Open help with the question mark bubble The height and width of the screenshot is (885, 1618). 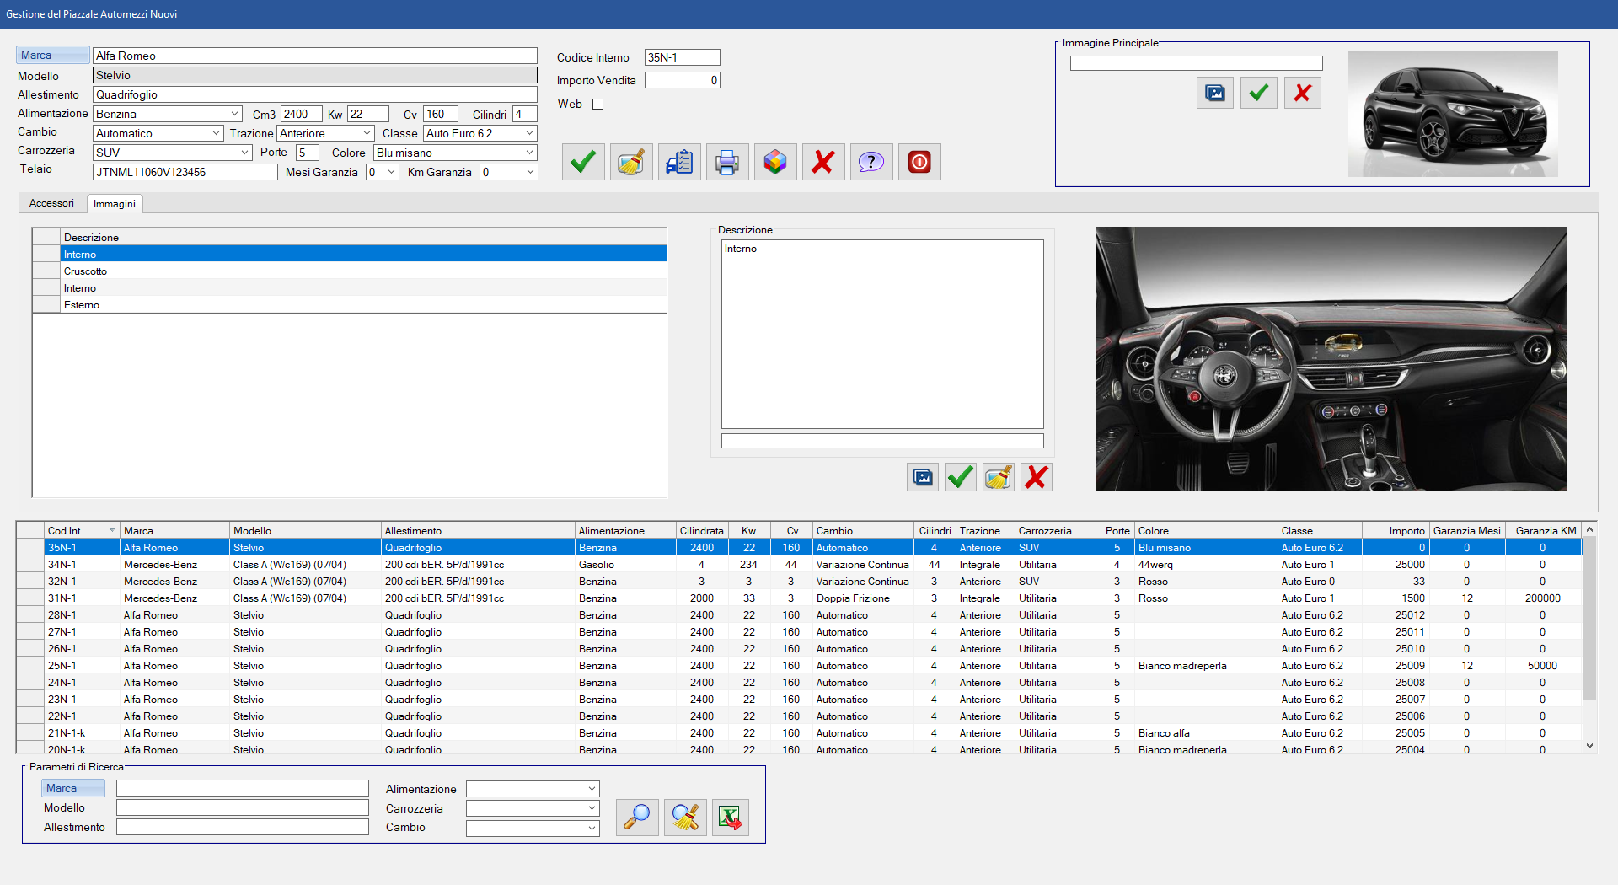click(x=871, y=162)
